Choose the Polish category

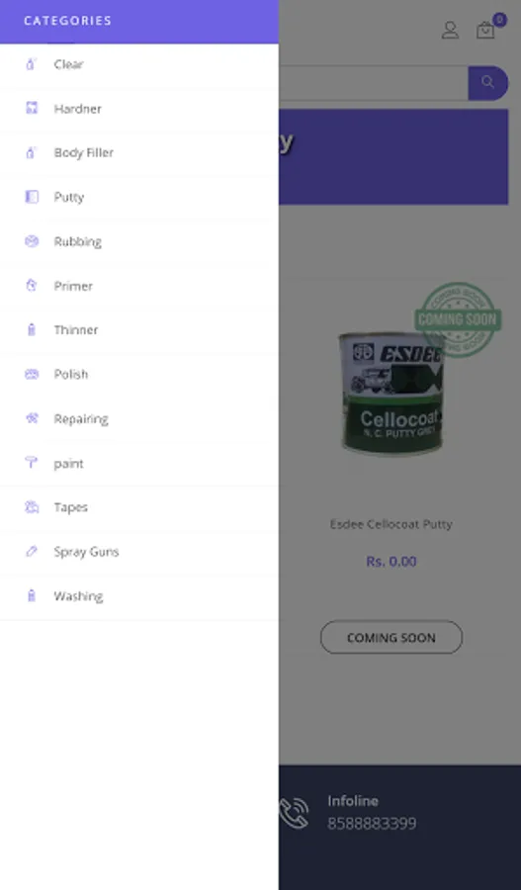pyautogui.click(x=139, y=374)
